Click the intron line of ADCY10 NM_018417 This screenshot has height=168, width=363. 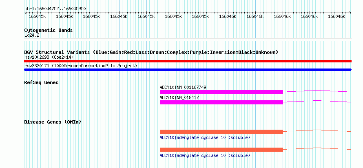[x=317, y=101]
